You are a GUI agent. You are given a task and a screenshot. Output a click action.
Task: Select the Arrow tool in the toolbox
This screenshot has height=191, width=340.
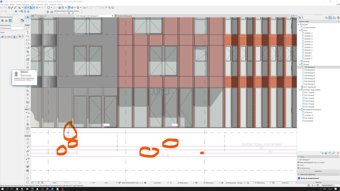coord(28,17)
